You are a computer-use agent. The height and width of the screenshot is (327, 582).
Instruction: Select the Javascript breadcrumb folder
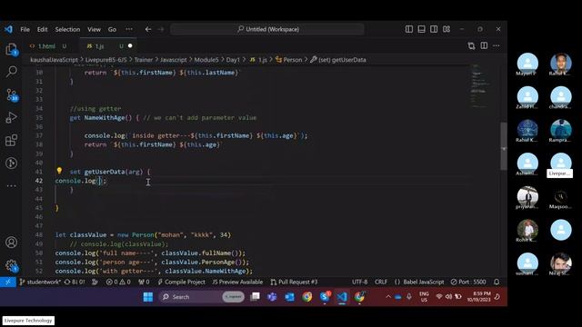point(174,60)
